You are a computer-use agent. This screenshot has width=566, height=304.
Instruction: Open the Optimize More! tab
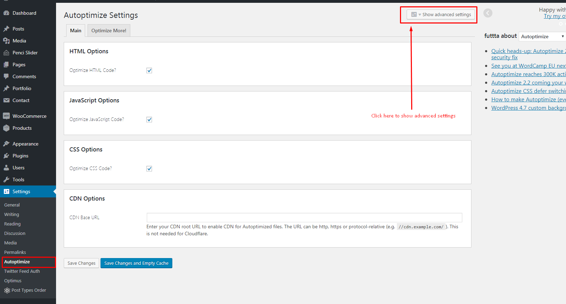click(x=109, y=31)
